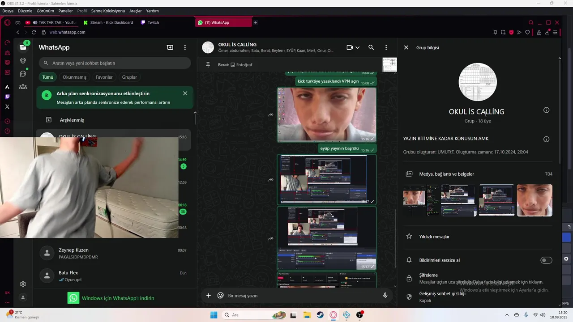Viewport: 573px width, 322px height.
Task: Dismiss the background sync banner
Action: (x=185, y=93)
